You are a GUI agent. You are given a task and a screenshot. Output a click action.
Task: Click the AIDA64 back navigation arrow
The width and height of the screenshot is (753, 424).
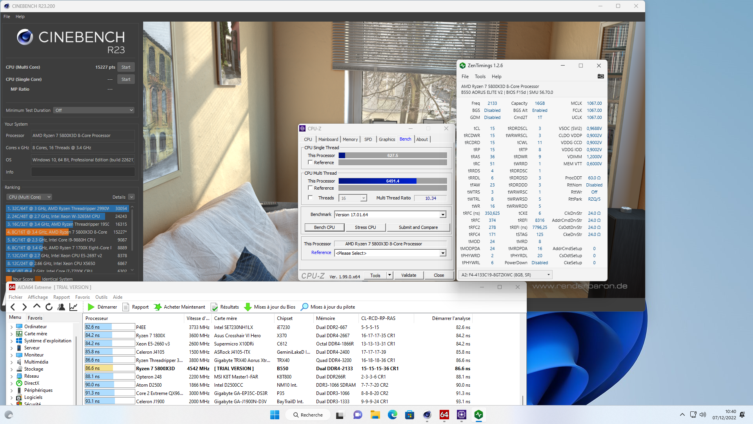(13, 307)
